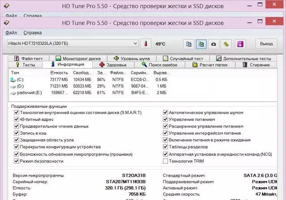
Task: Toggle Расширенное управление питанием checkbox
Action: point(165,126)
